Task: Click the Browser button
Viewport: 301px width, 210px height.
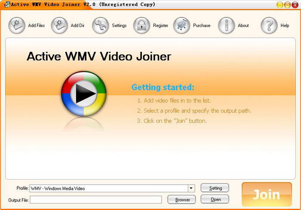Action: click(181, 200)
